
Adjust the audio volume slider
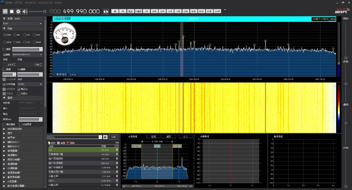point(37,11)
